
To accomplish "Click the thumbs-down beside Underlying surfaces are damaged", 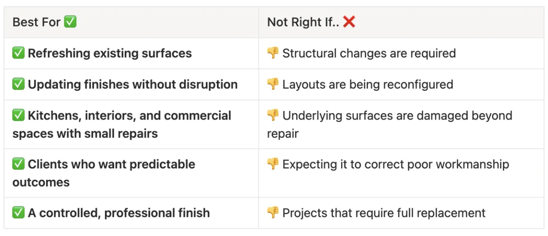I will [273, 115].
